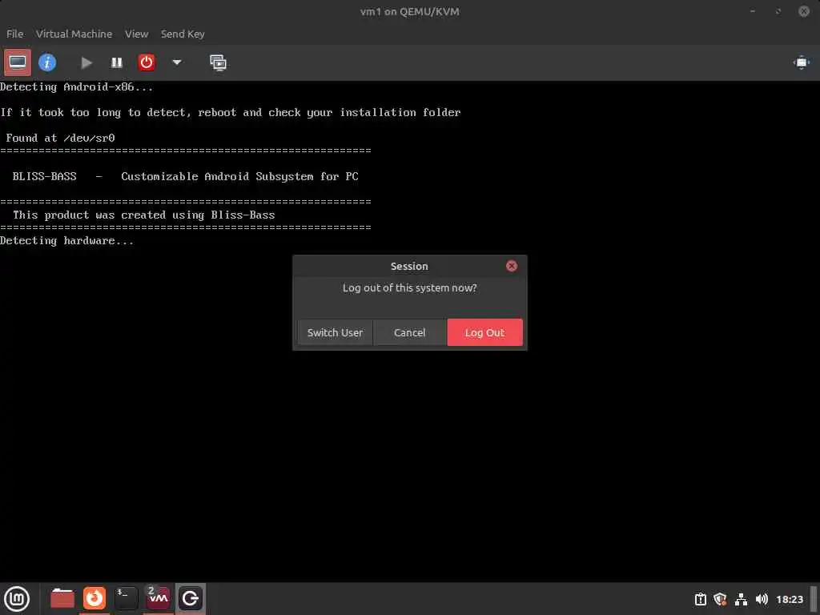This screenshot has height=615, width=820.
Task: Click the 'Found at /dev/sr0' console line
Action: coord(60,139)
